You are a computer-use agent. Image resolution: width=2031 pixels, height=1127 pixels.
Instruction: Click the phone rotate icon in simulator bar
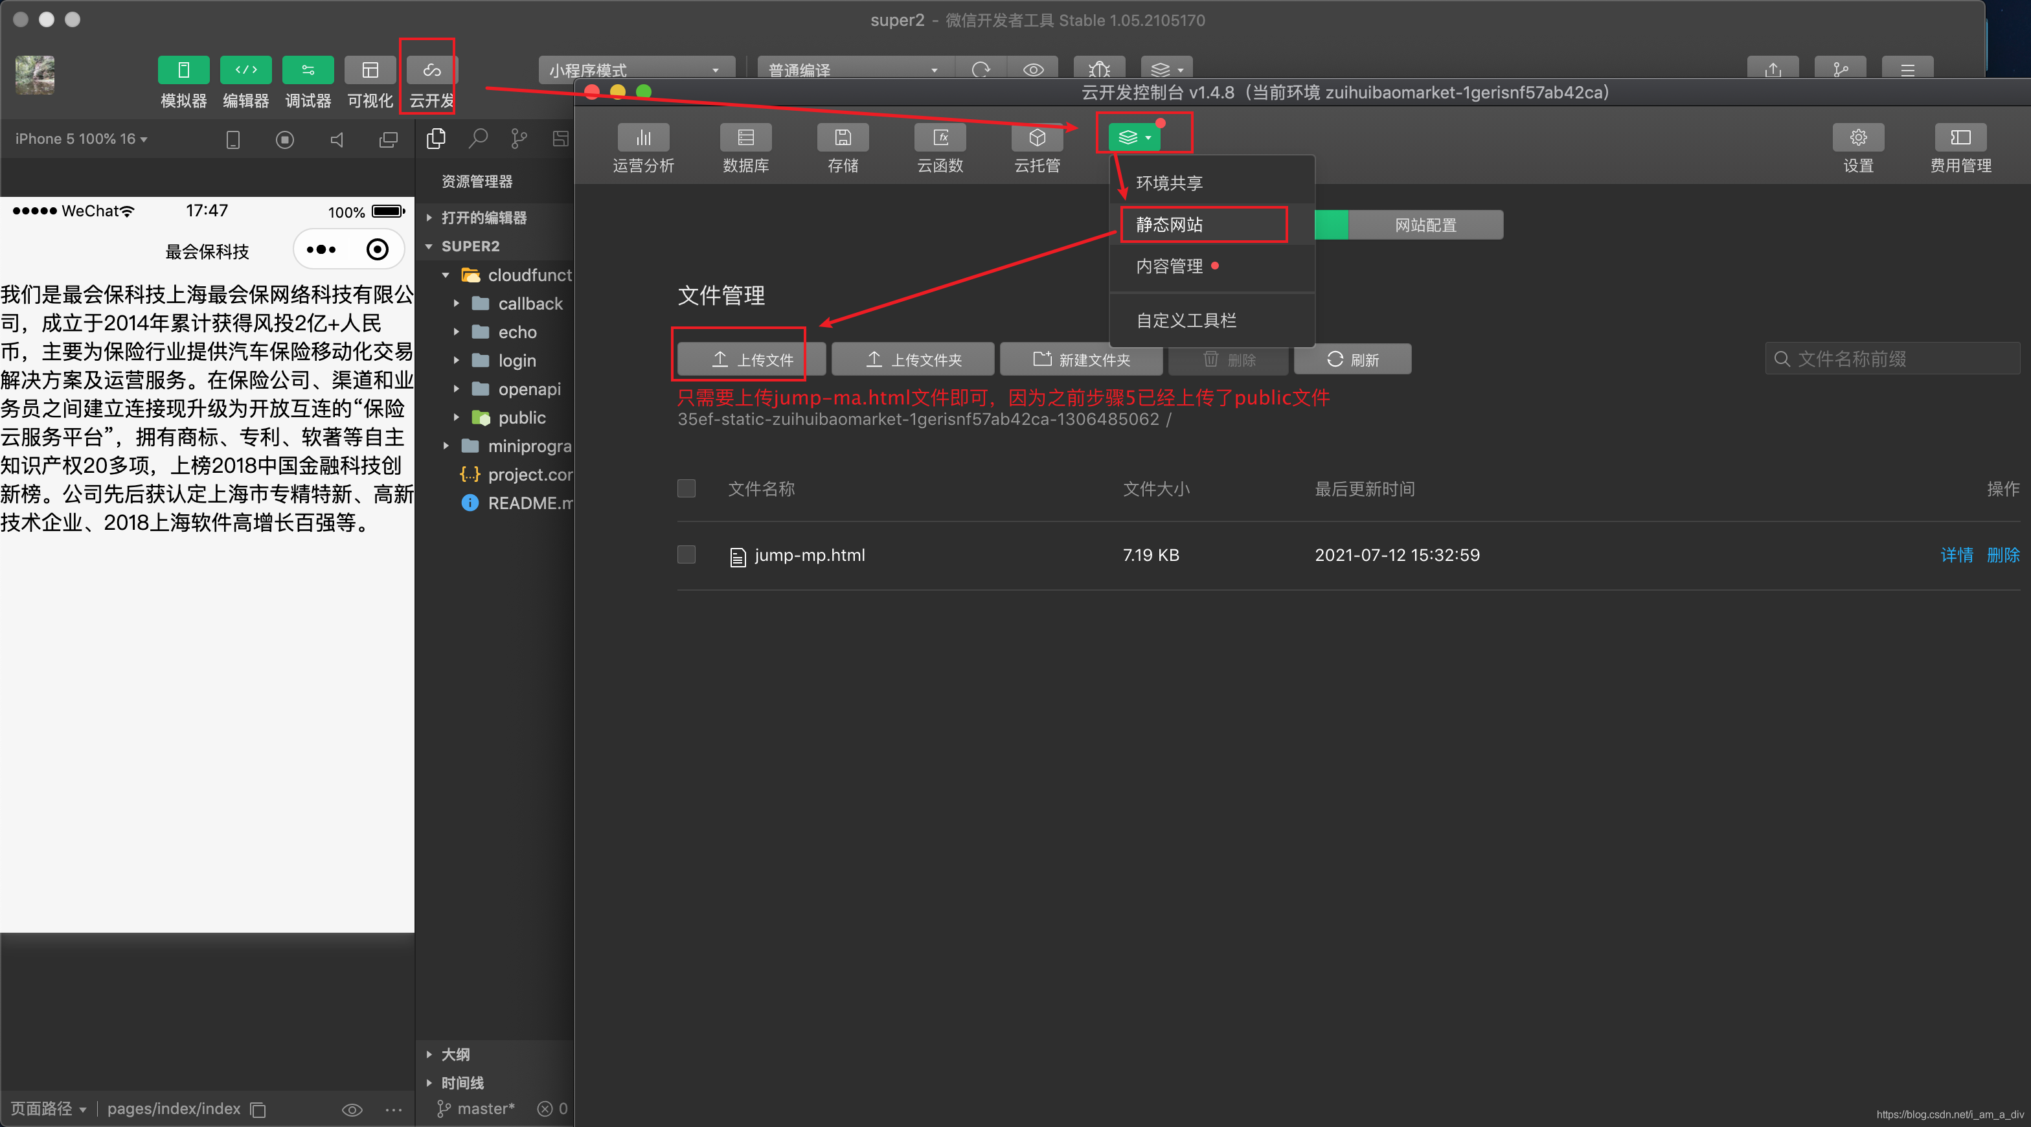point(233,140)
